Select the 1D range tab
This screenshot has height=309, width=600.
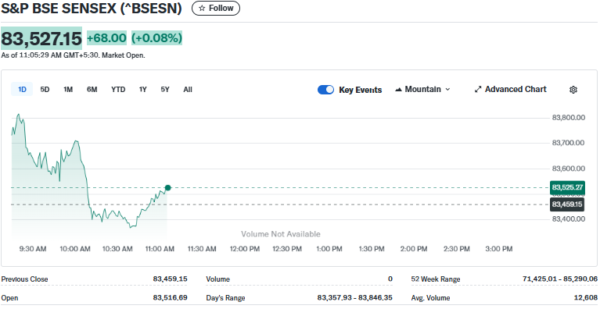[x=22, y=89]
